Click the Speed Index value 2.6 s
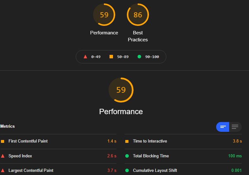249x175 pixels. tap(112, 156)
